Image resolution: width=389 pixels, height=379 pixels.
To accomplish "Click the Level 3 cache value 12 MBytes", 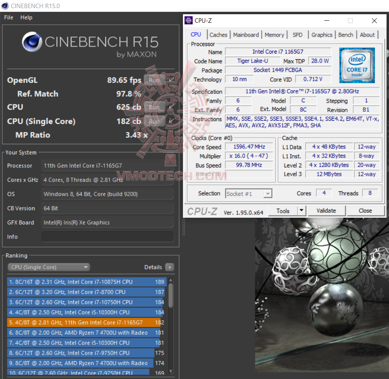I will (329, 174).
